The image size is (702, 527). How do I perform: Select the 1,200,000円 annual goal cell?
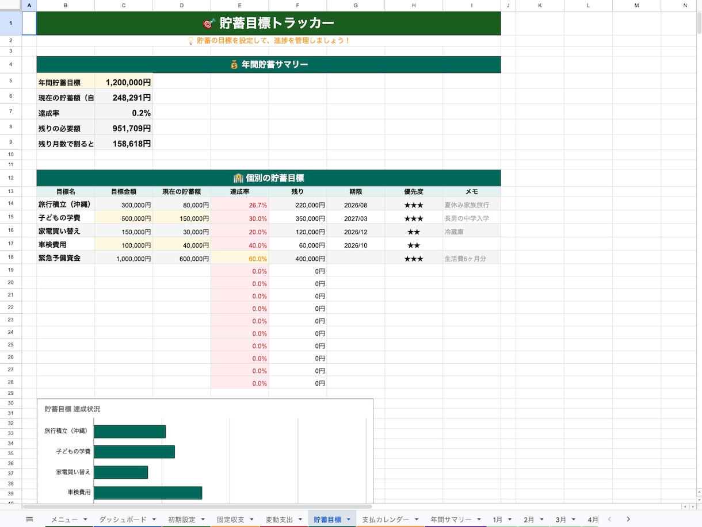[x=124, y=82]
